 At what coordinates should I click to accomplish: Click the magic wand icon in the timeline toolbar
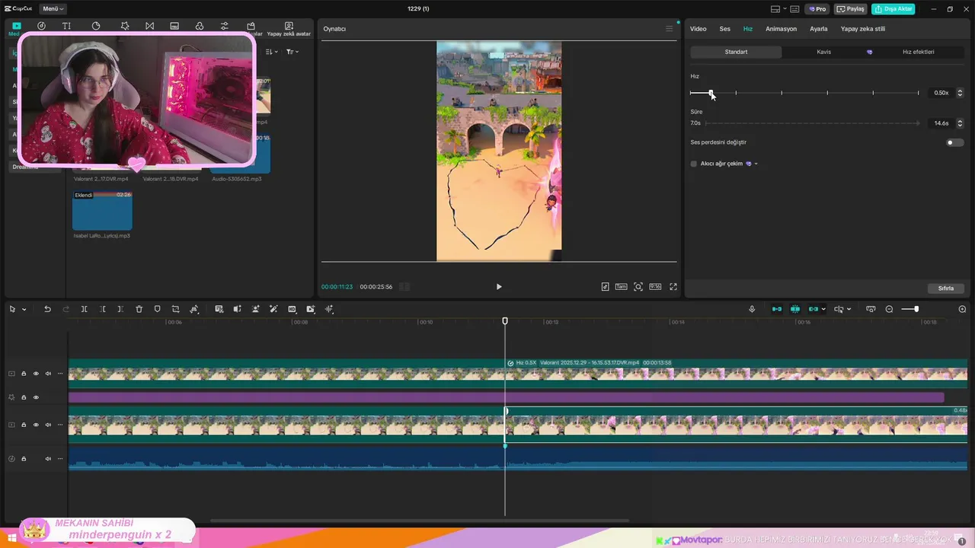(x=273, y=309)
